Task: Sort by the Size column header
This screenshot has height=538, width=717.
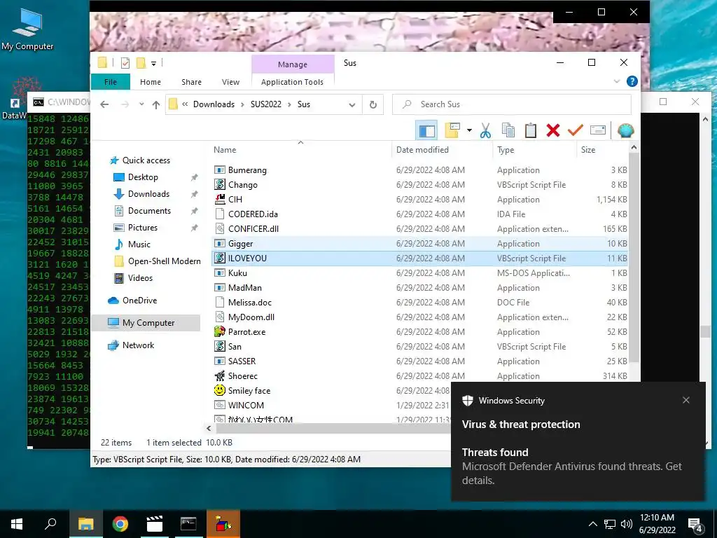Action: pos(603,150)
